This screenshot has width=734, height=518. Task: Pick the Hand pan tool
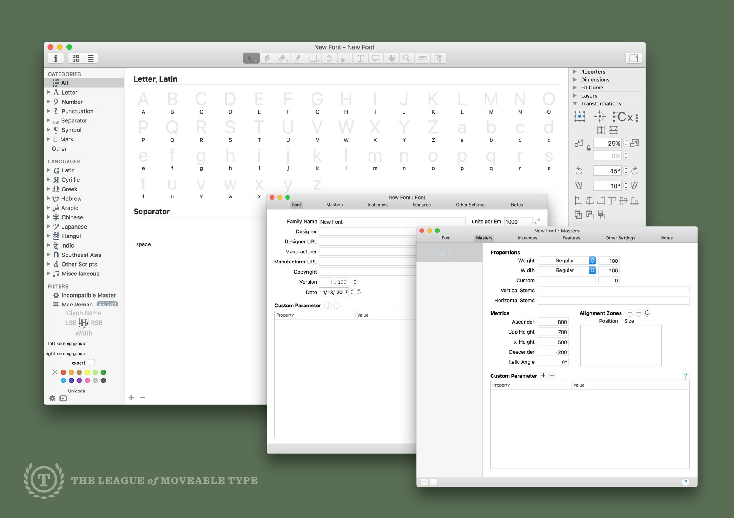pos(391,58)
